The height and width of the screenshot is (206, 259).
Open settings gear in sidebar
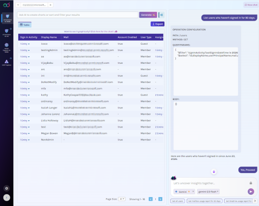click(x=6, y=188)
